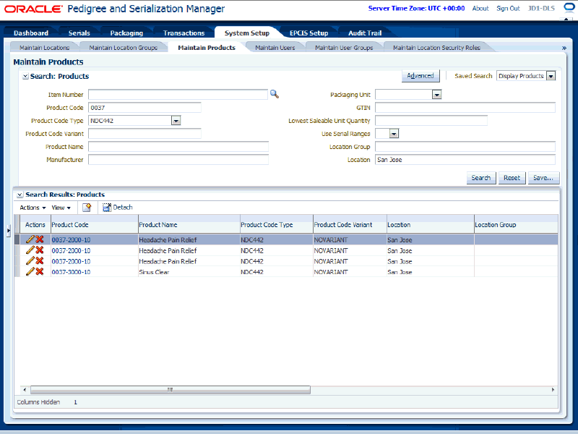Switch to the Dashboard tab
578x434 pixels.
(31, 33)
